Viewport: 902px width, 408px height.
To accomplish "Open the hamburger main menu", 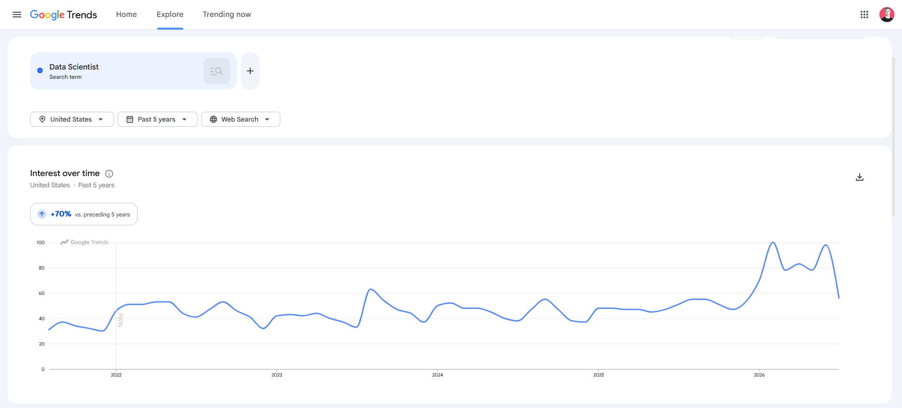I will pos(17,15).
